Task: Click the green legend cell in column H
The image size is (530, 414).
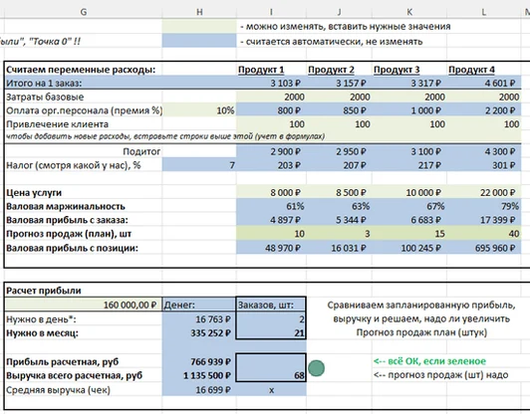Action: [x=199, y=26]
